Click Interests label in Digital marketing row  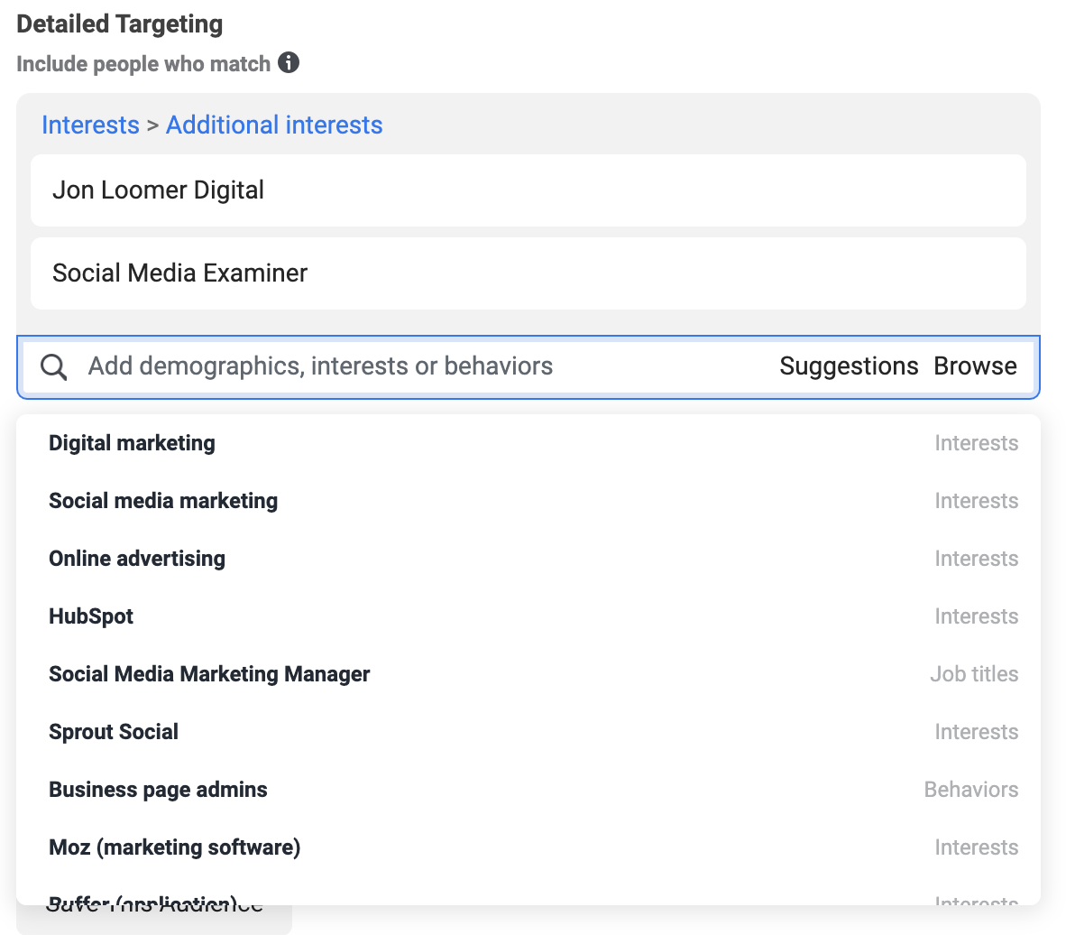tap(976, 443)
